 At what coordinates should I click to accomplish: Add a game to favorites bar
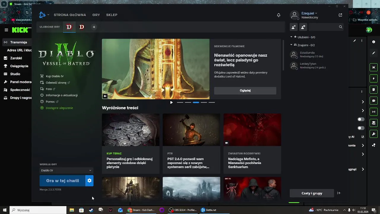pos(94,27)
